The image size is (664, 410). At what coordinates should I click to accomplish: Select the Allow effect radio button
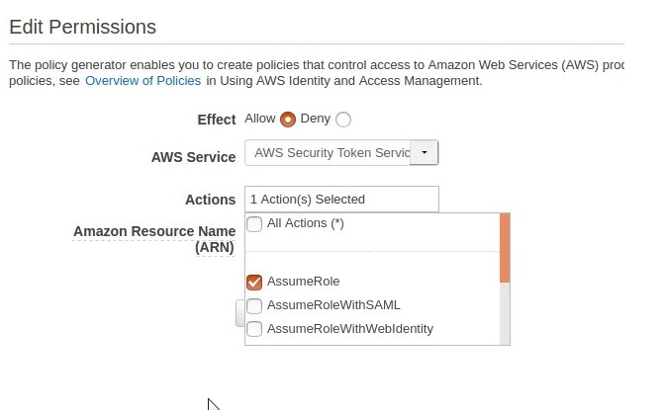288,120
